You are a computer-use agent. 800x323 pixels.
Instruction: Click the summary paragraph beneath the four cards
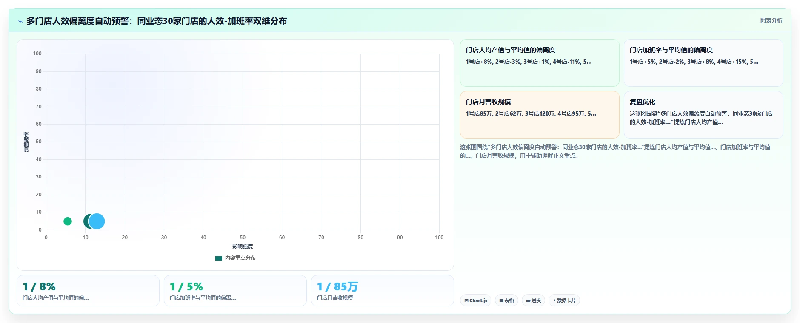click(x=615, y=151)
